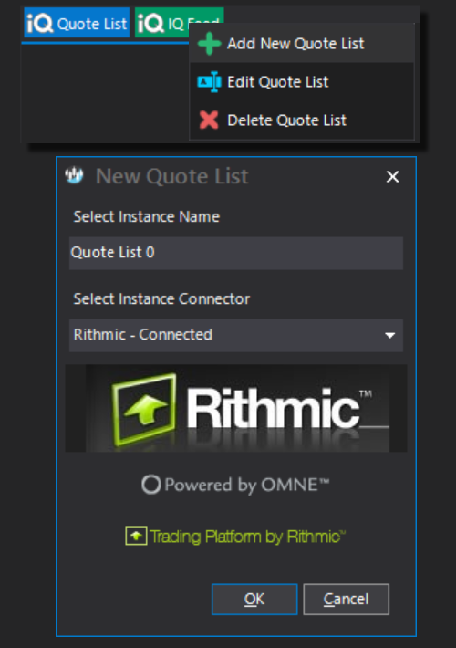Click the blue rename edit icon
The width and height of the screenshot is (456, 648).
point(210,82)
